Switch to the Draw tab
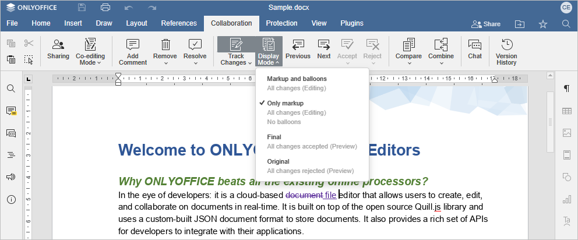 click(104, 23)
